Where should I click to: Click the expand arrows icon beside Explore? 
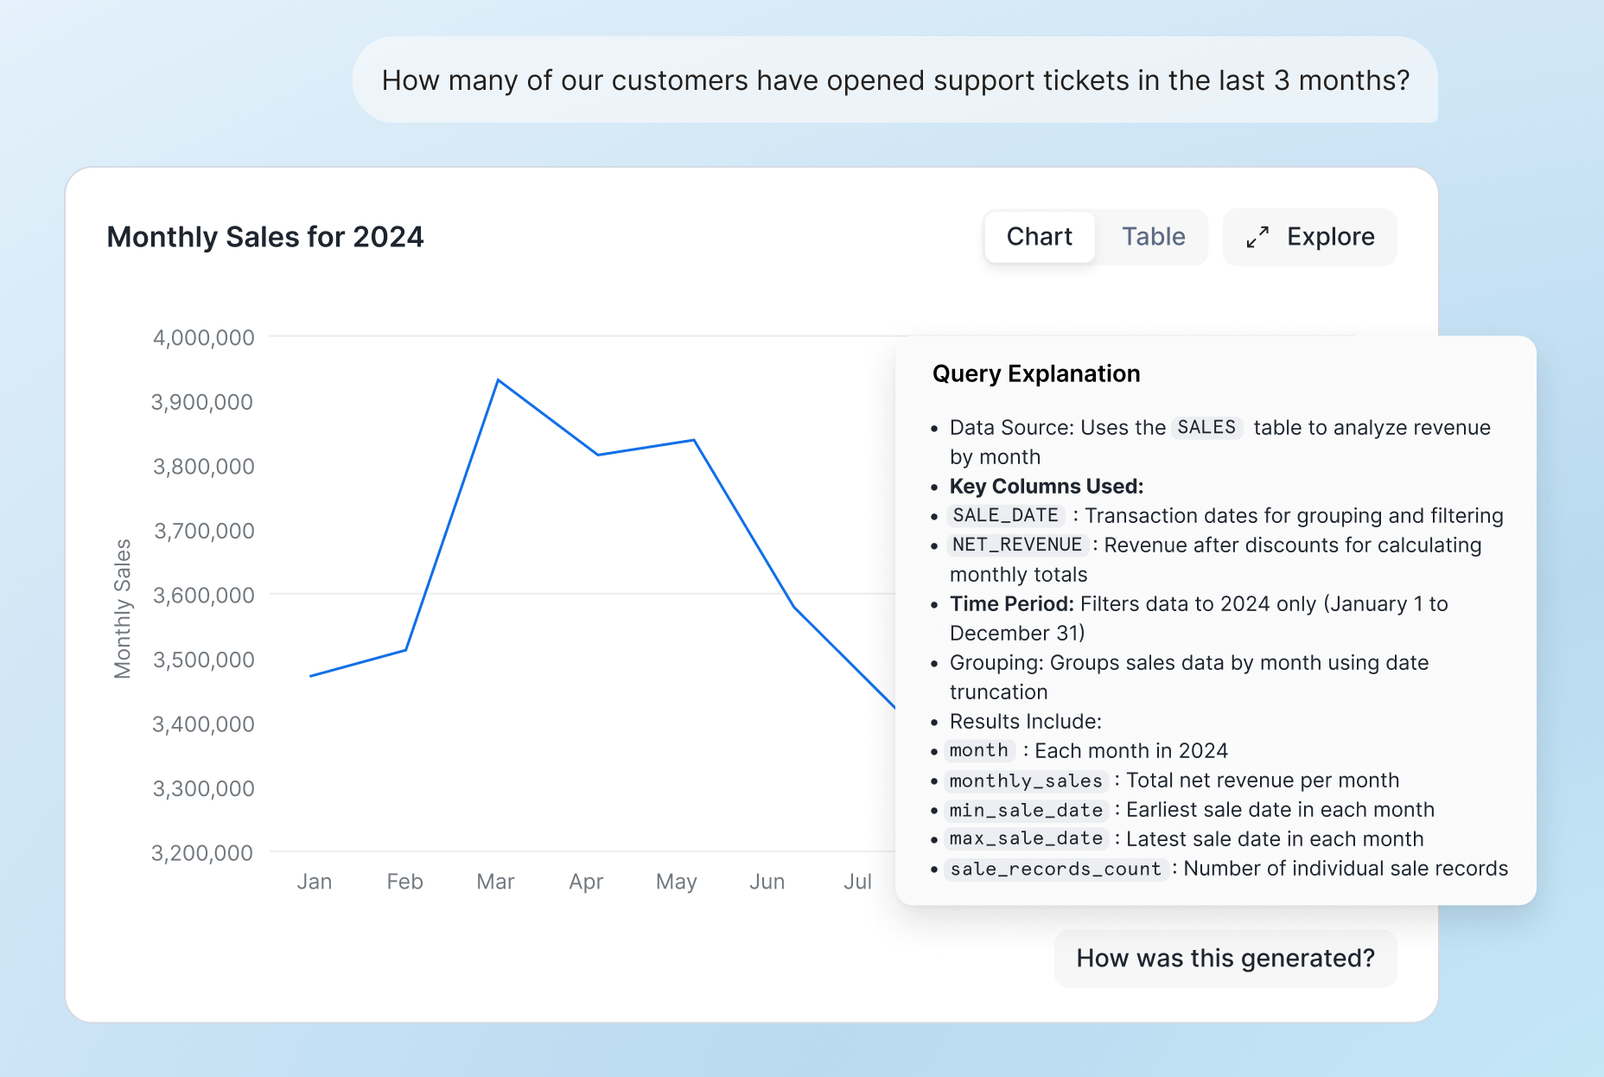tap(1257, 237)
